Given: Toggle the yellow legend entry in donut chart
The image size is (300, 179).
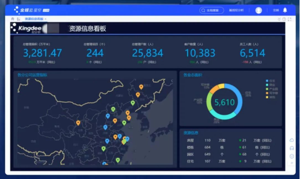Looking at the screenshot, I should [x=270, y=97].
